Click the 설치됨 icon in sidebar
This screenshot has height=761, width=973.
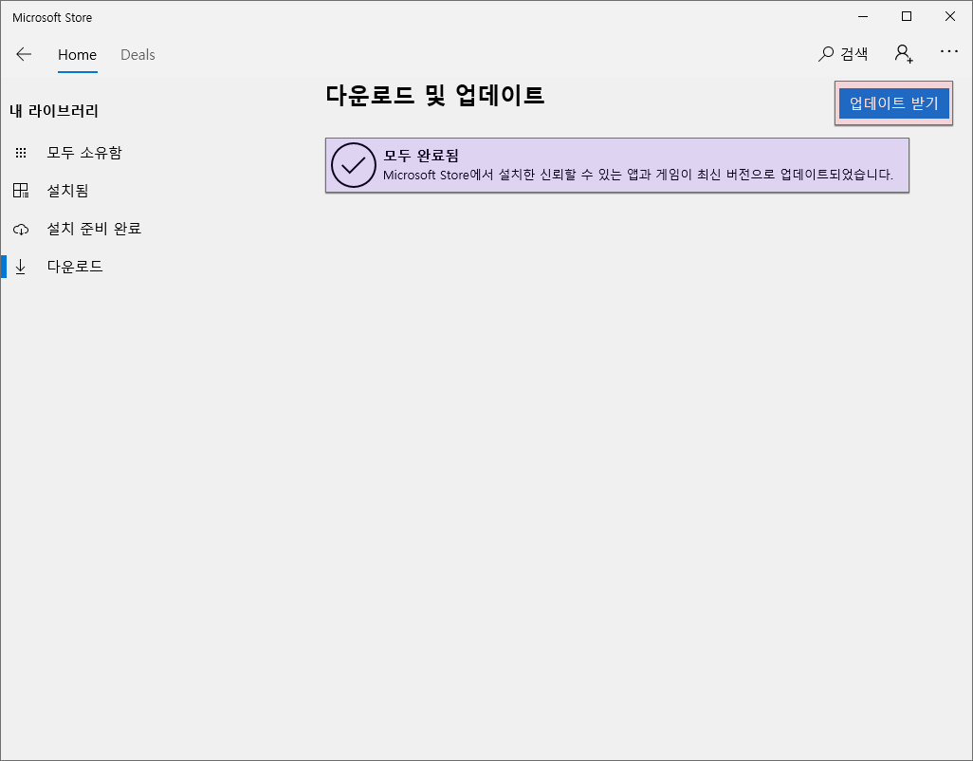pos(21,191)
